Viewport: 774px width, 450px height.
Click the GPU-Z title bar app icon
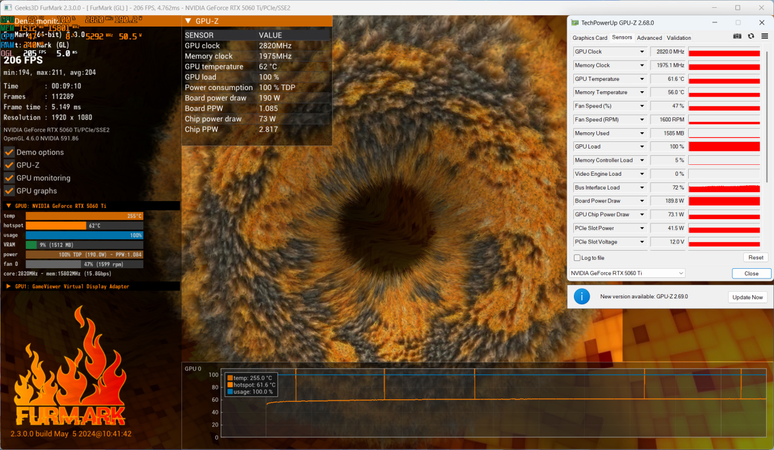574,22
